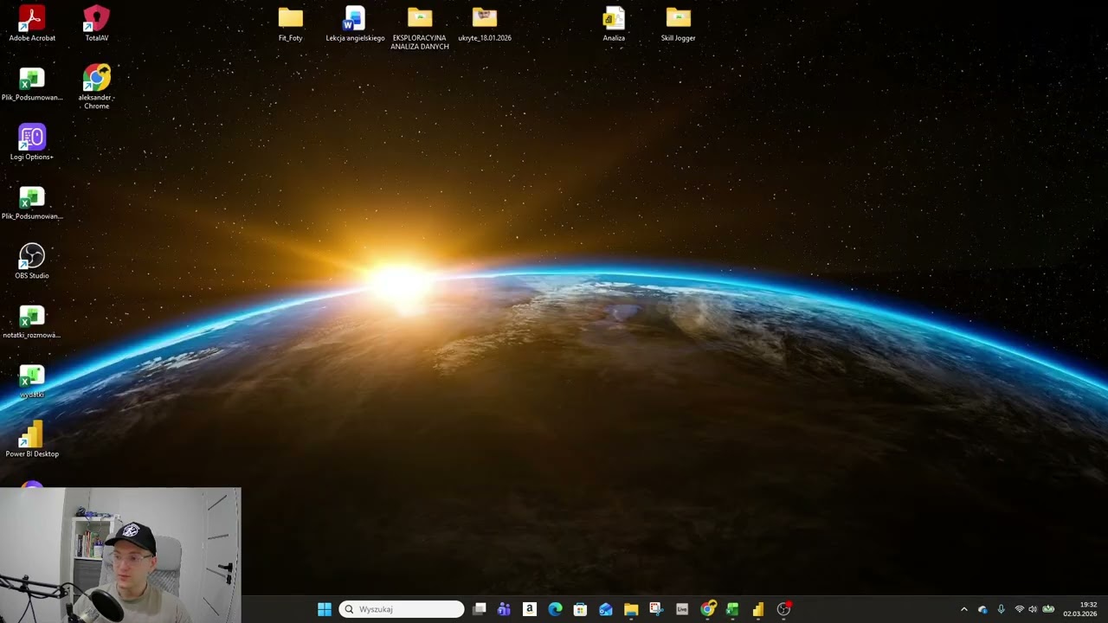Click the green battery status tray icon

pyautogui.click(x=1048, y=609)
